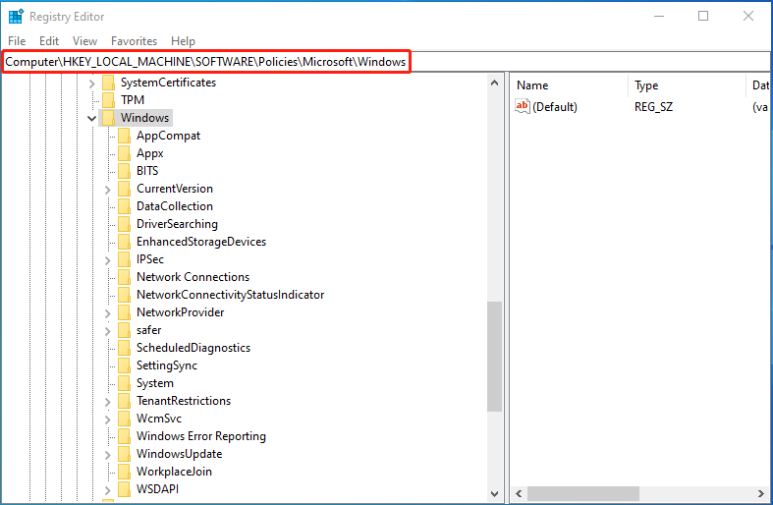This screenshot has height=505, width=773.
Task: Click the Registry Editor app icon in title bar
Action: (x=16, y=17)
